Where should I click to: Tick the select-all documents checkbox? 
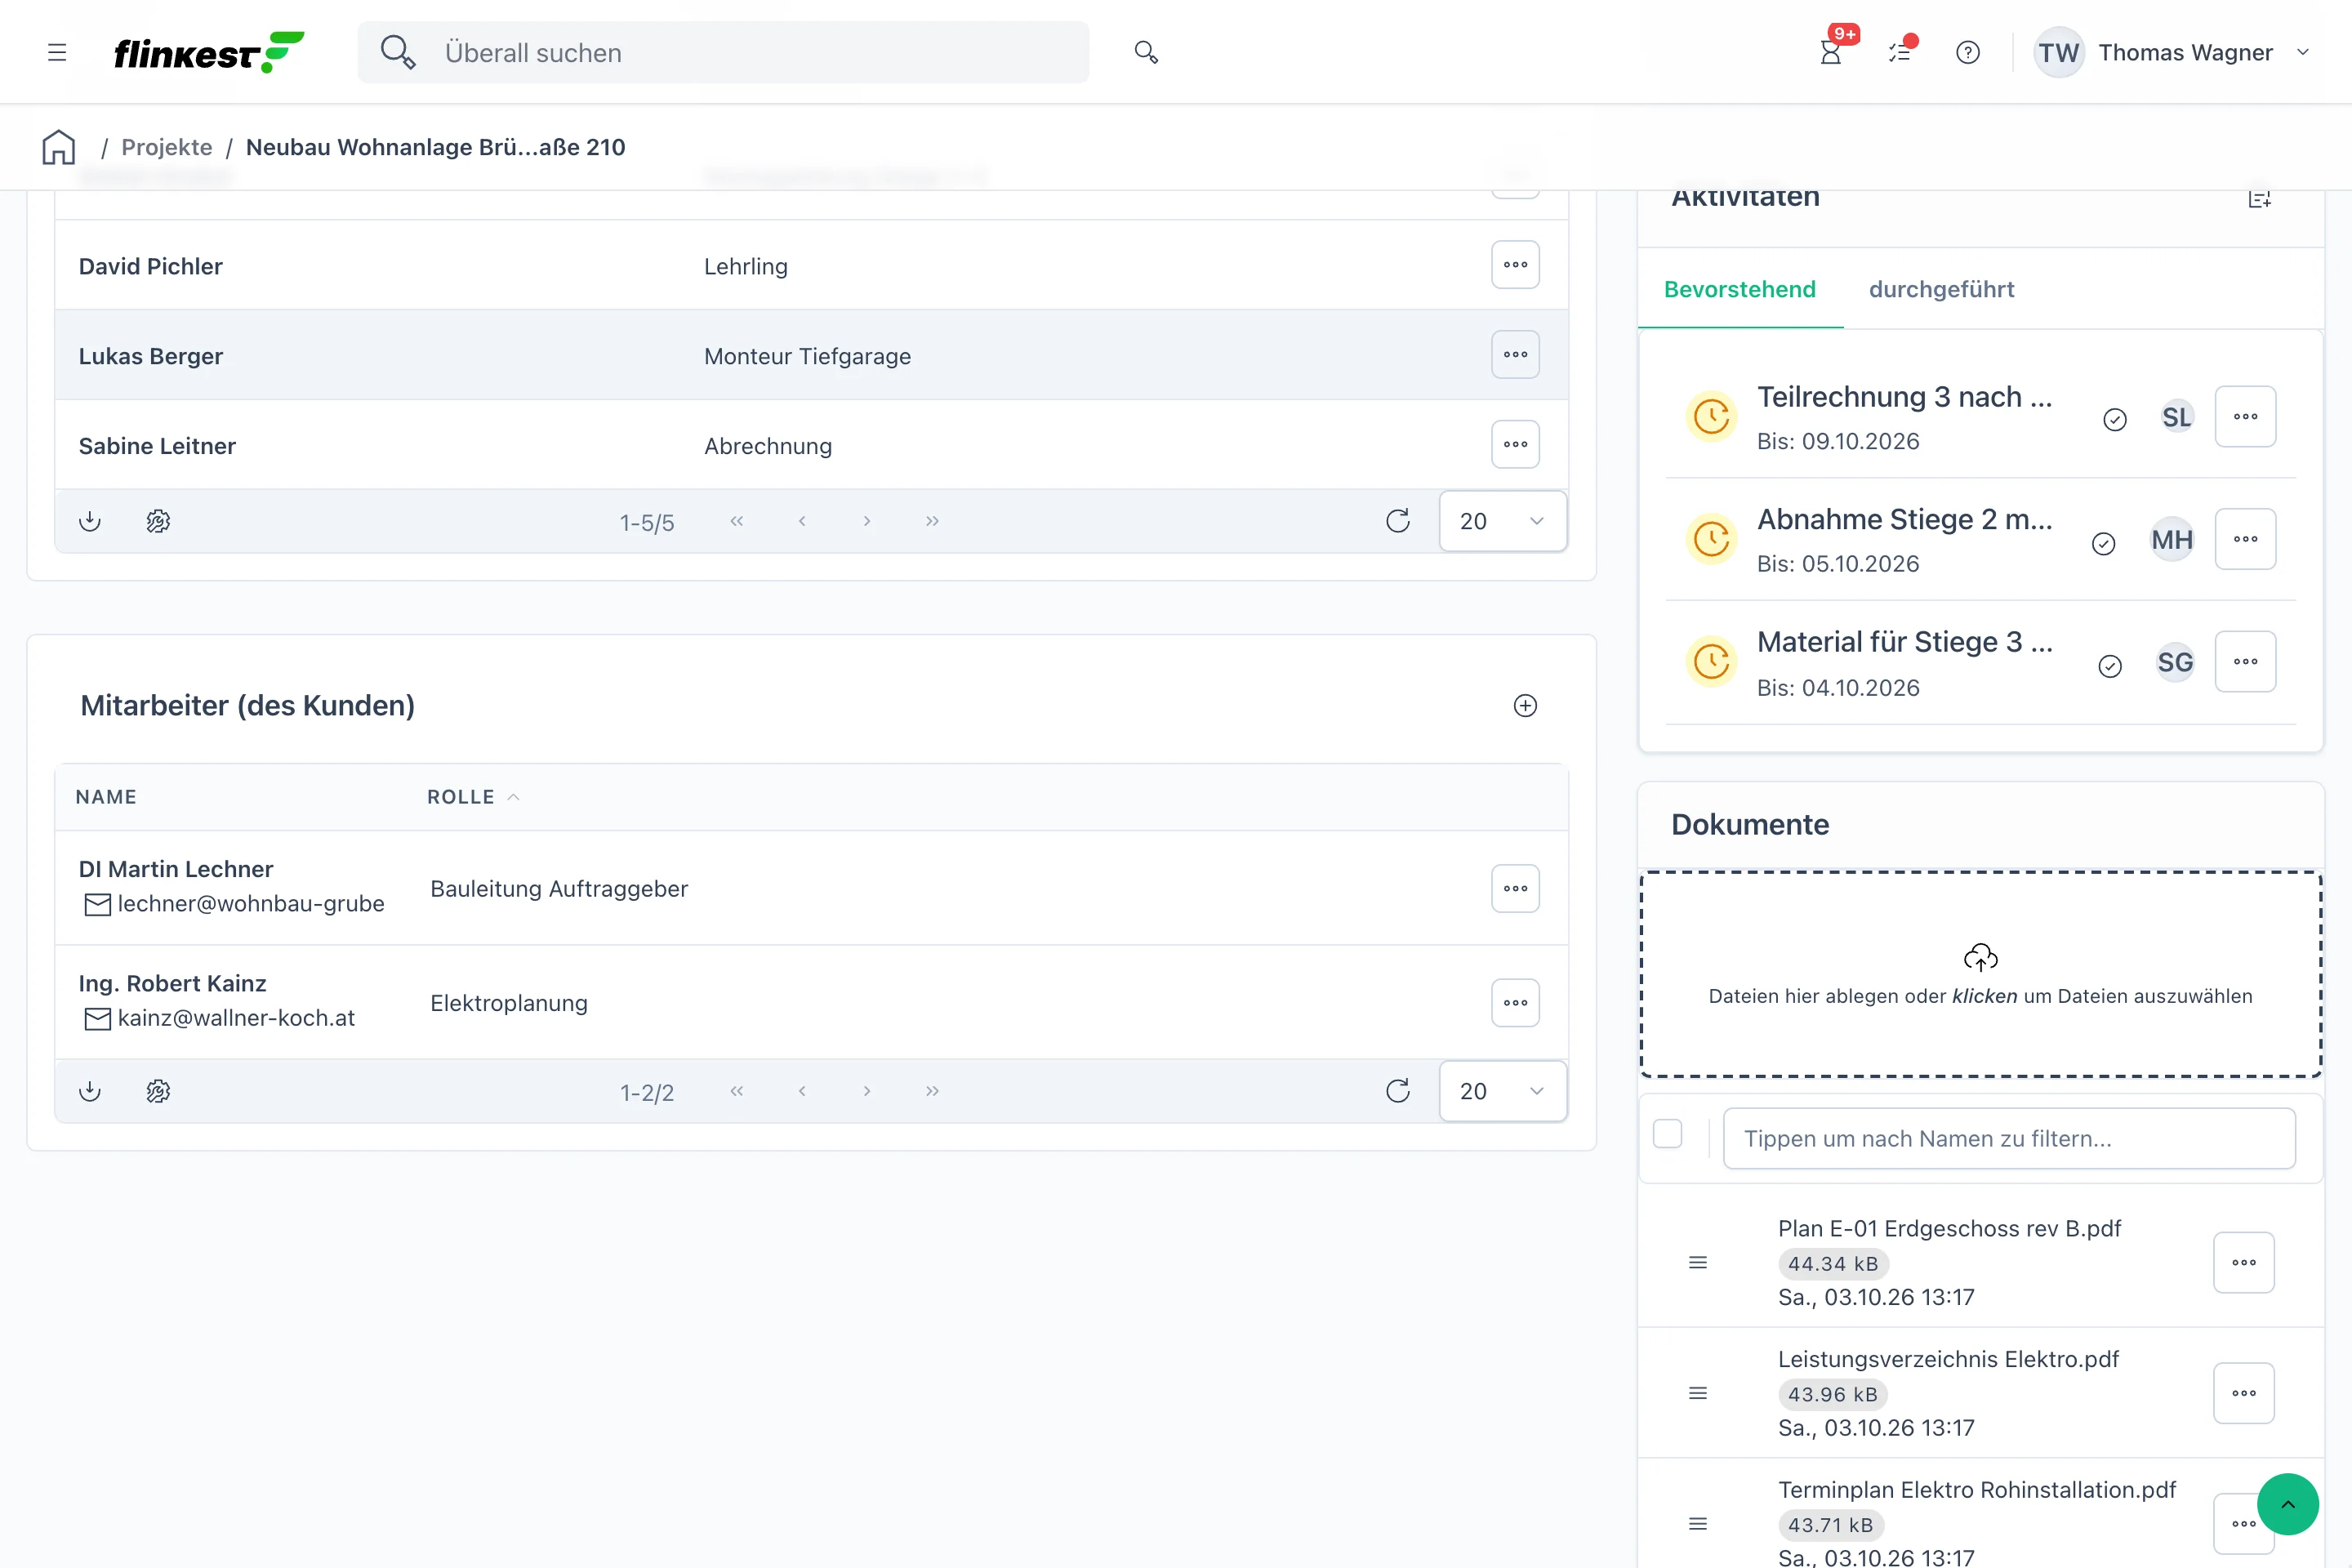1668,1134
